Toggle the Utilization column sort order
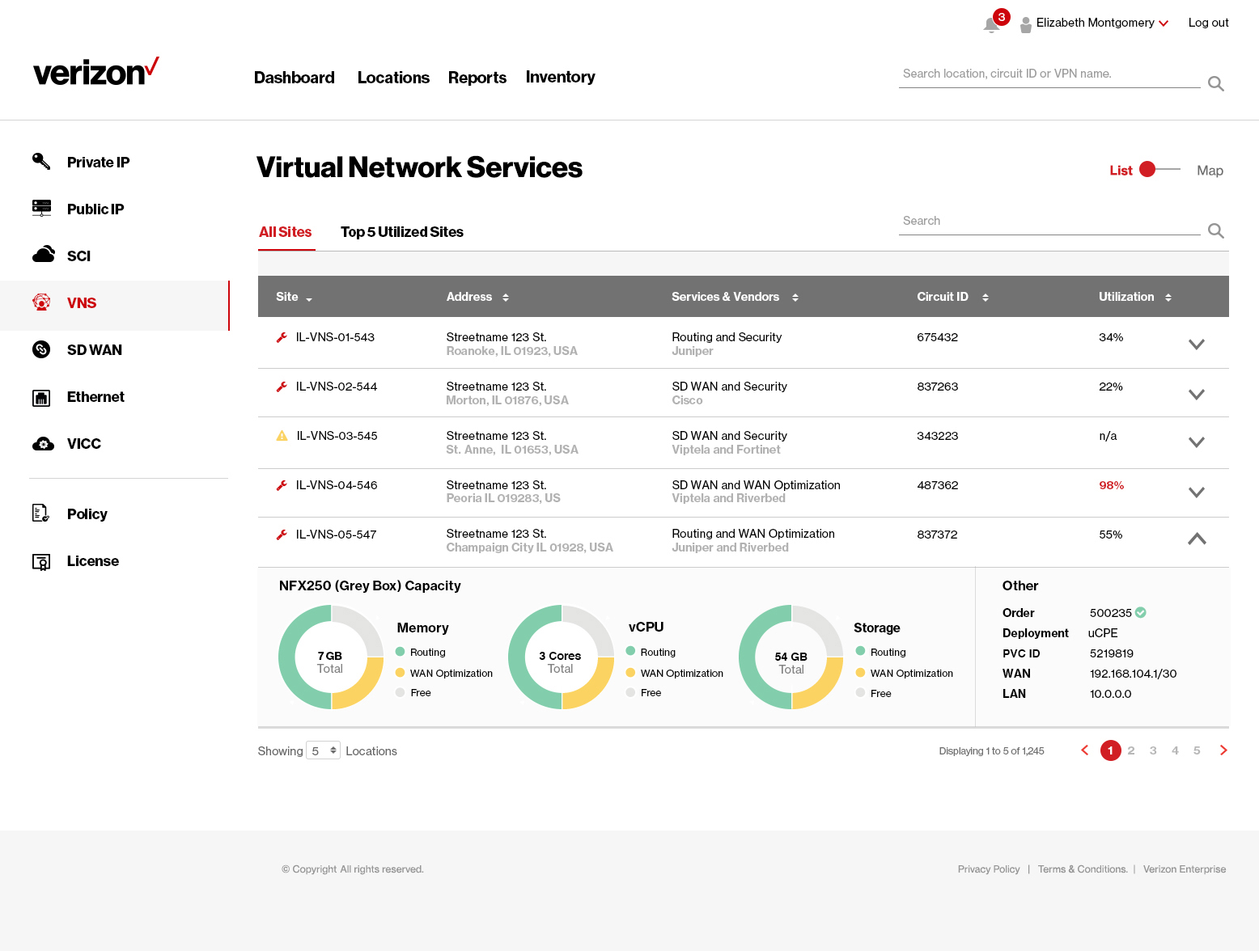 coord(1167,297)
